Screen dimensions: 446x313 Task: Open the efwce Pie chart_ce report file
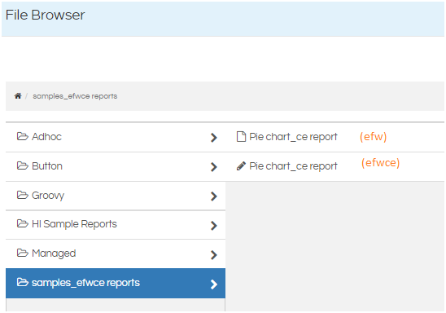tap(293, 166)
